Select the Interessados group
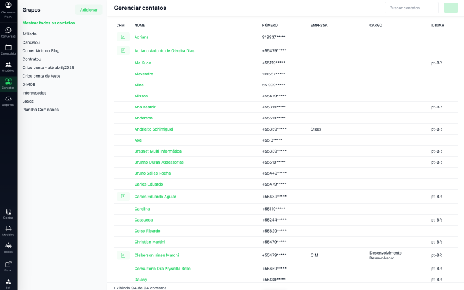This screenshot has height=290, width=464. pos(34,93)
